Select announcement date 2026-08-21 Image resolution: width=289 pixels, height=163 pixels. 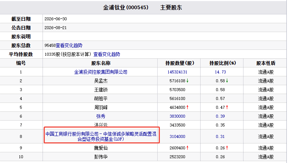56,28
